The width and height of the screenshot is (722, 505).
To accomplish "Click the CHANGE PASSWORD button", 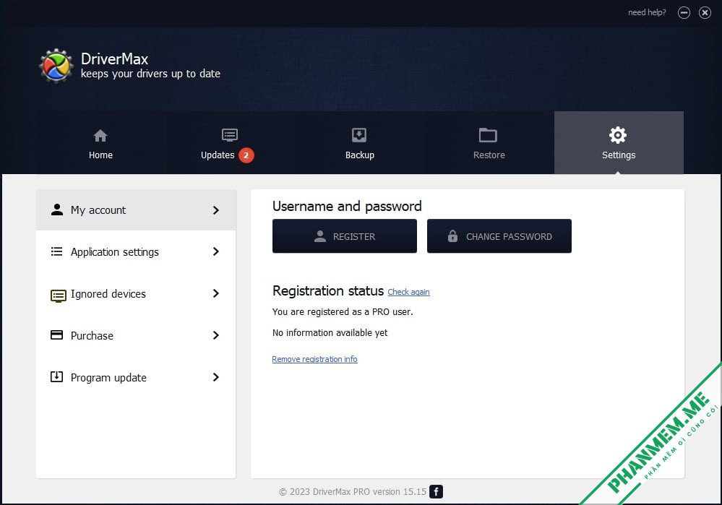I will tap(499, 236).
